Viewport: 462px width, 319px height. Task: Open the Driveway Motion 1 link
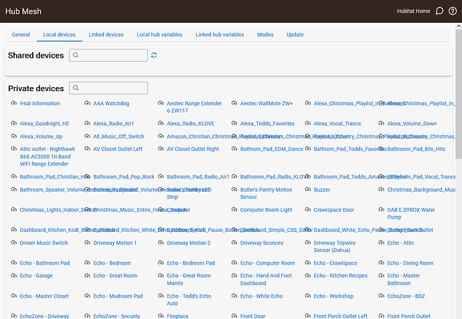click(x=115, y=243)
